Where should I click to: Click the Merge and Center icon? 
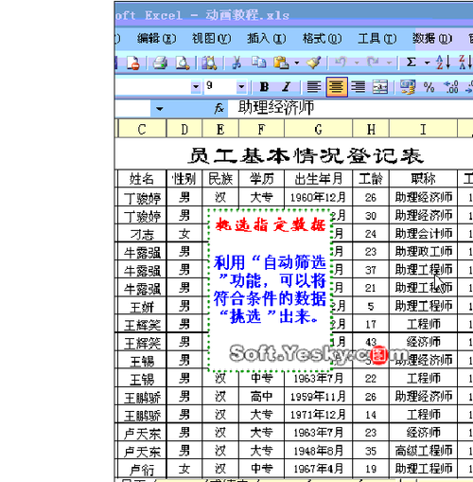click(380, 87)
